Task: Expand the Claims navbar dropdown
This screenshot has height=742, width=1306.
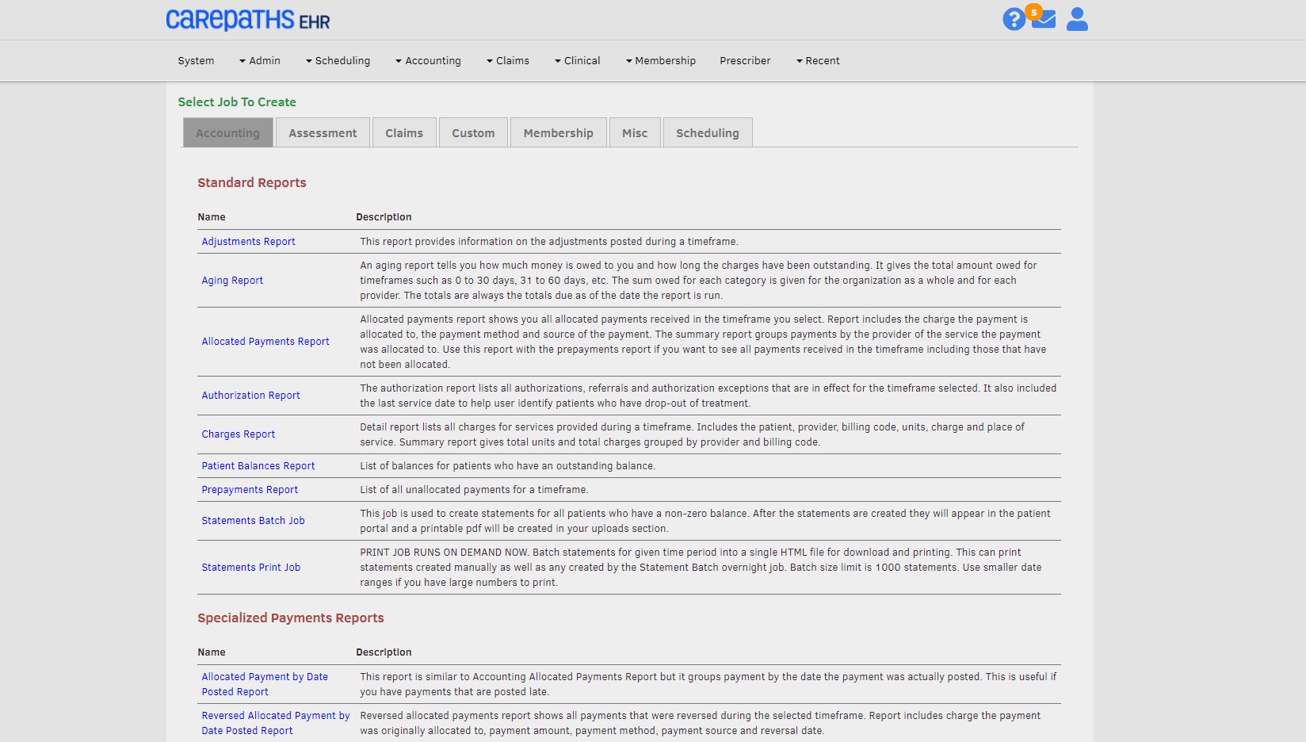Action: tap(508, 61)
